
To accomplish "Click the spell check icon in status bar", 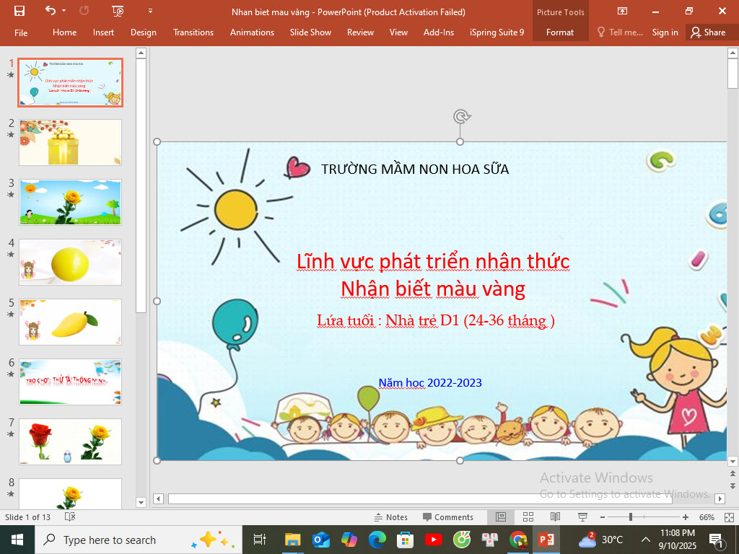I will [70, 517].
